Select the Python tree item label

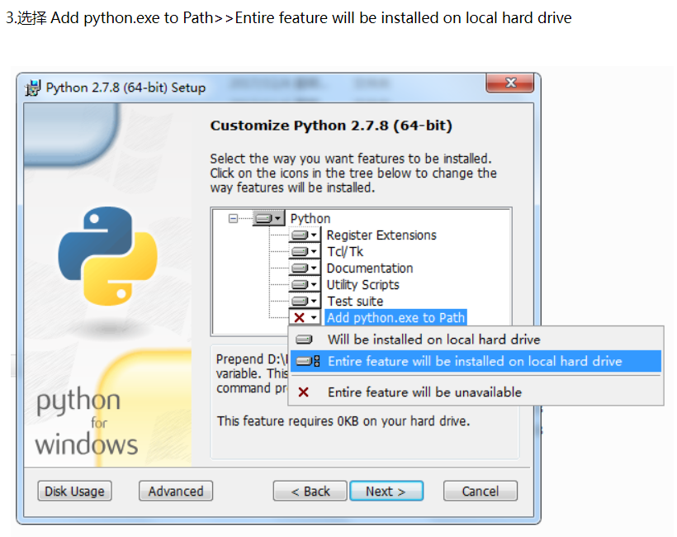click(x=310, y=219)
